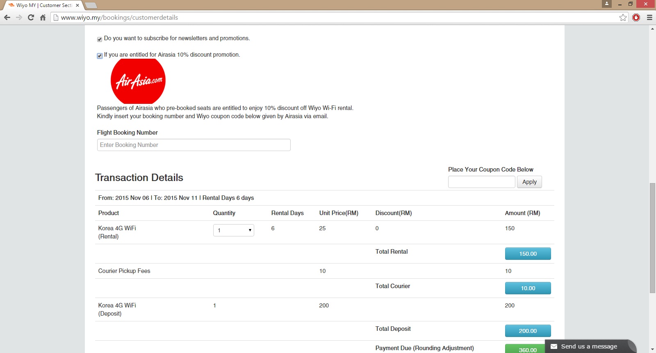Click the deposit unit price value 200
The image size is (656, 353).
(324, 305)
